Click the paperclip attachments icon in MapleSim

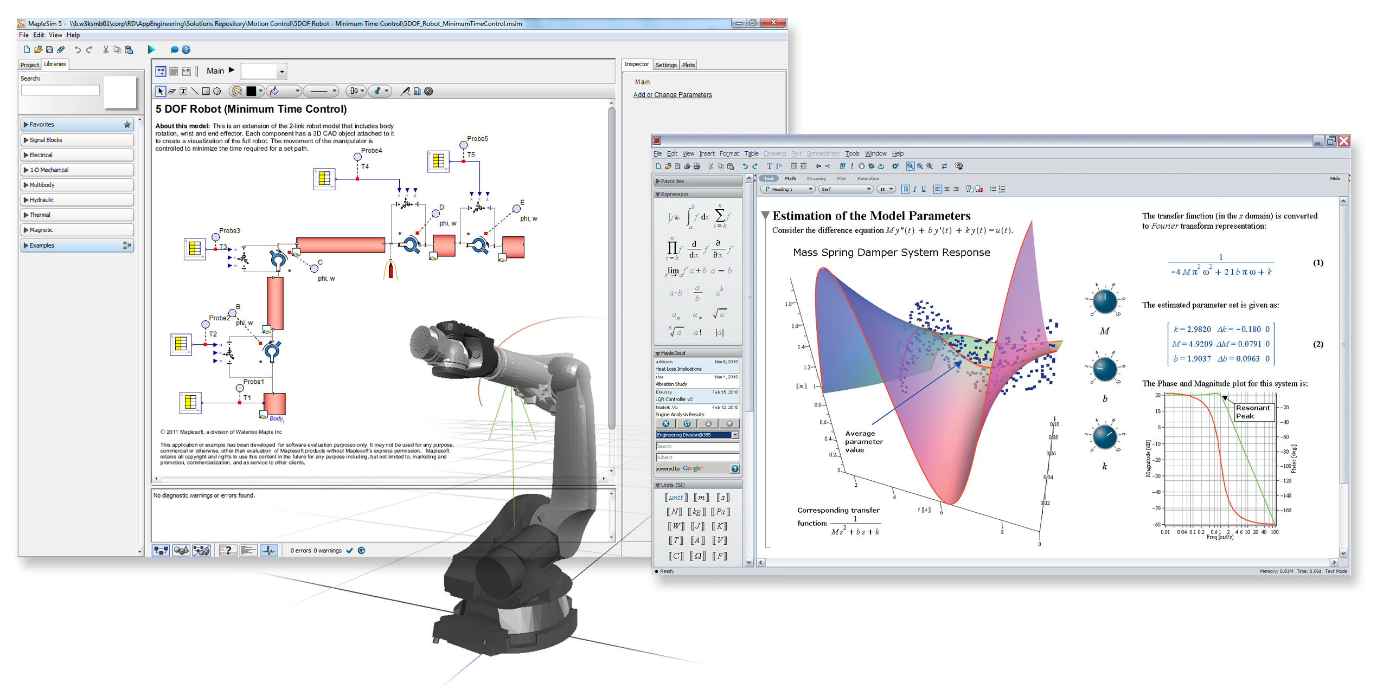coord(61,49)
